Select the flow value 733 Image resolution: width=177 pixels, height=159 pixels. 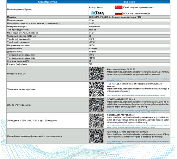(x=90, y=64)
